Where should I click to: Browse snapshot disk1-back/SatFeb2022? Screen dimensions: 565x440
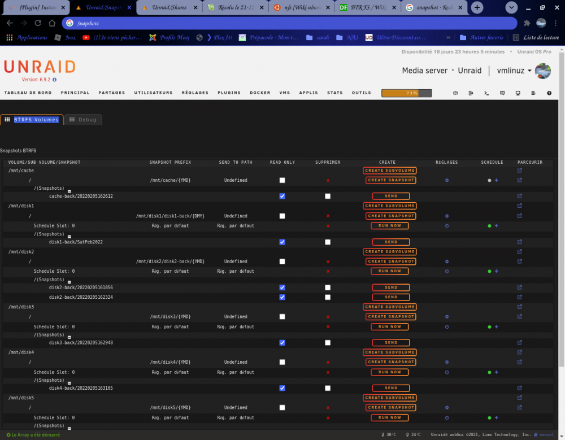[x=520, y=242]
